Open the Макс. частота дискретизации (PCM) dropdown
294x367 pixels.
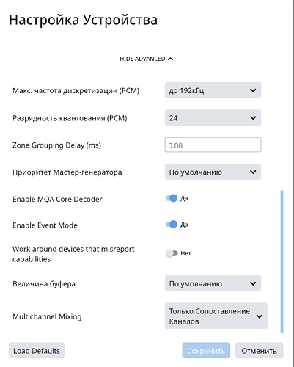pos(213,90)
